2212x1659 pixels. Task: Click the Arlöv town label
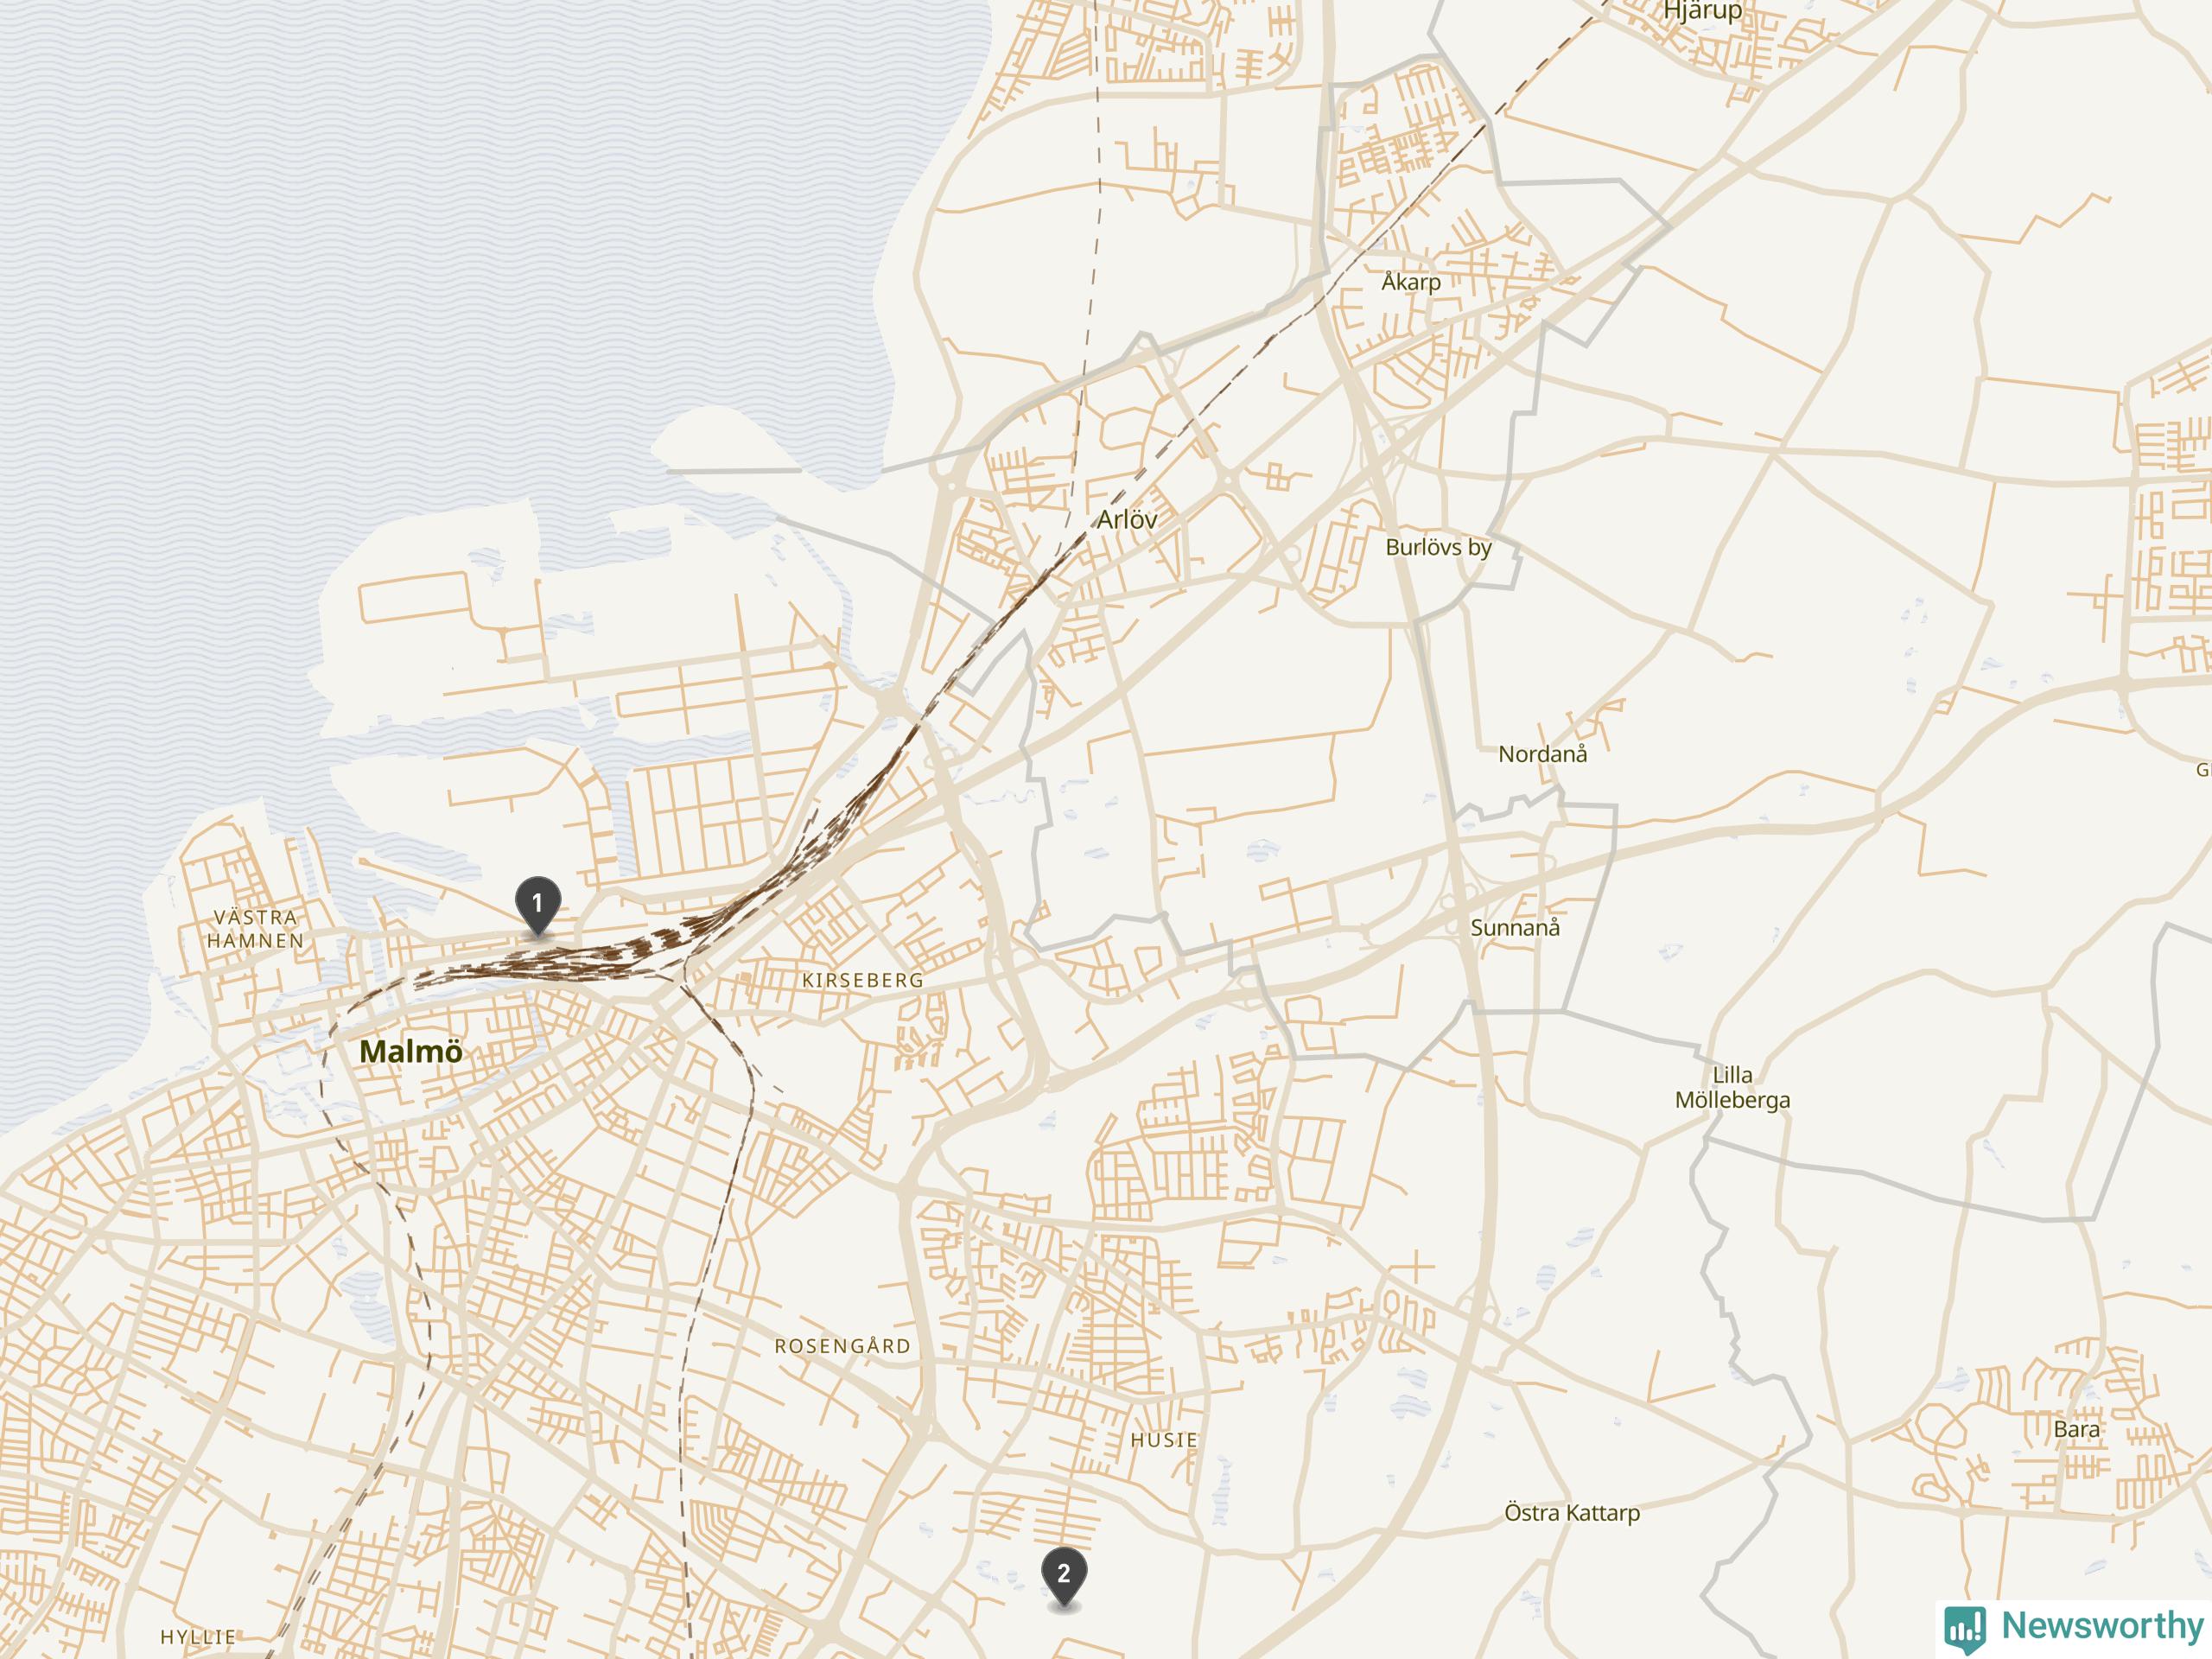click(1127, 519)
